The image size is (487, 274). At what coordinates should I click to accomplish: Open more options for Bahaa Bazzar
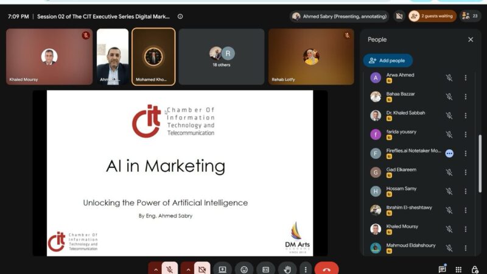pyautogui.click(x=466, y=97)
